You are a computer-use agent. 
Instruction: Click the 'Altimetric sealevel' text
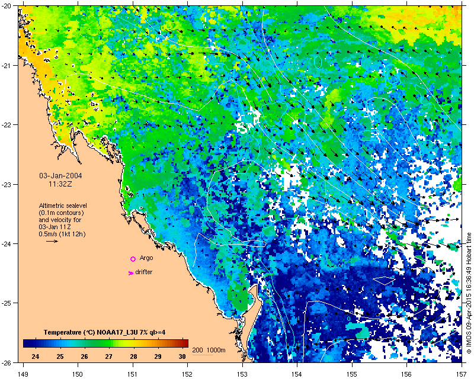click(x=63, y=205)
